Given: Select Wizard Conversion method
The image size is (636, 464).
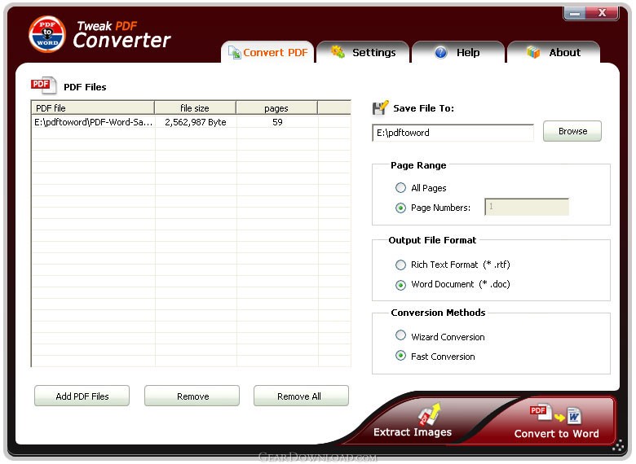Looking at the screenshot, I should [400, 335].
